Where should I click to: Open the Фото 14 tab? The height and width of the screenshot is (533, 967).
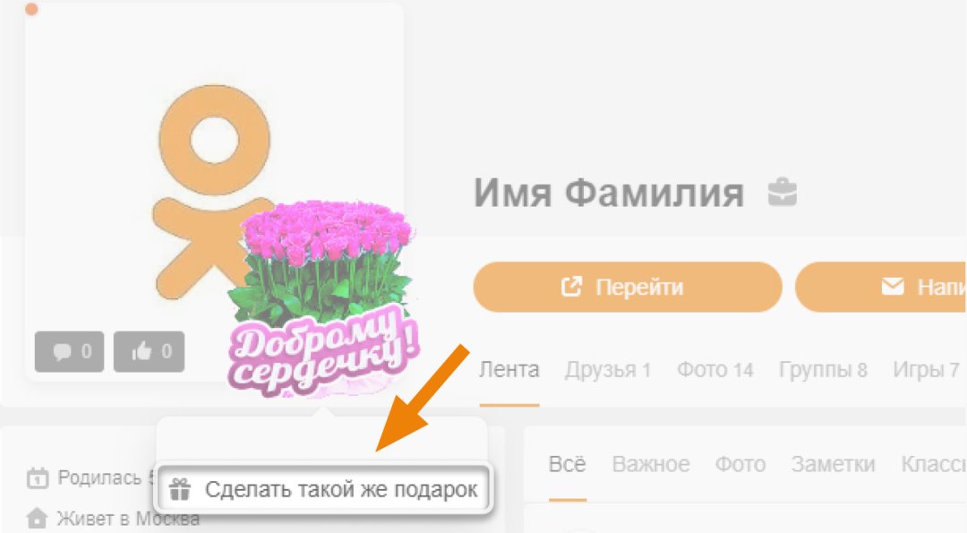pyautogui.click(x=715, y=370)
